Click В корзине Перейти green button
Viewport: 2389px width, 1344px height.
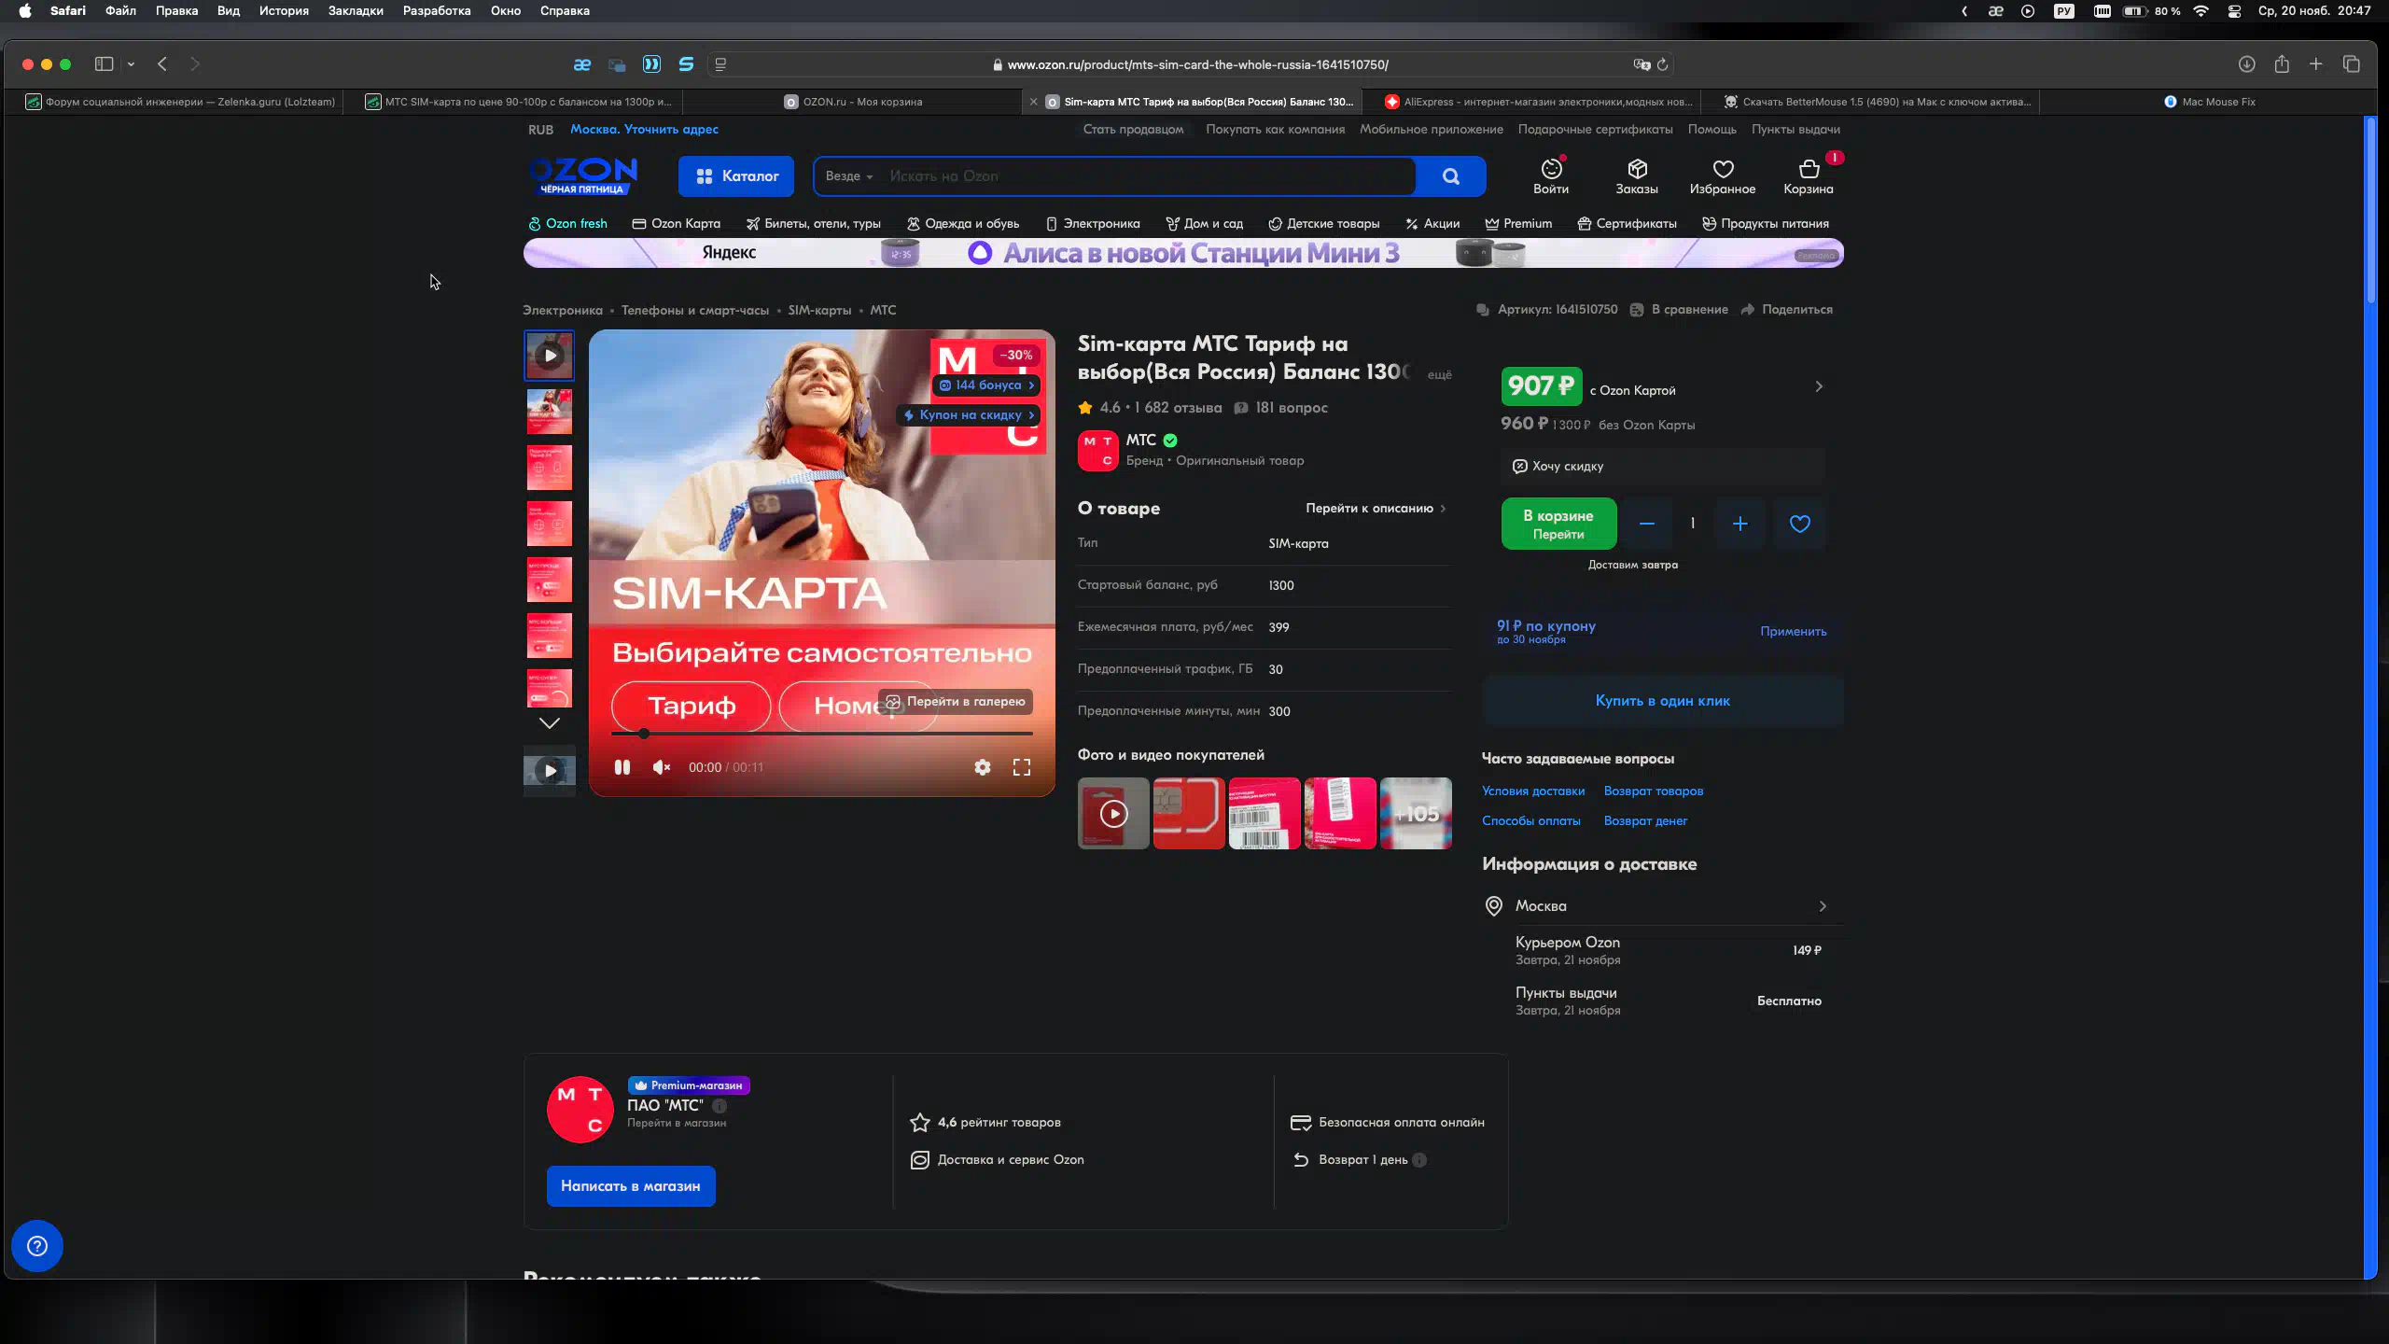[1558, 524]
